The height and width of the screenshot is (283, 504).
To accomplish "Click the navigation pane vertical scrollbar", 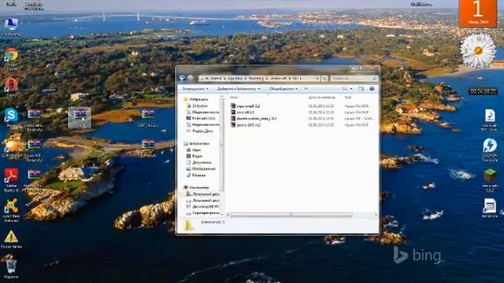I will coord(222,145).
